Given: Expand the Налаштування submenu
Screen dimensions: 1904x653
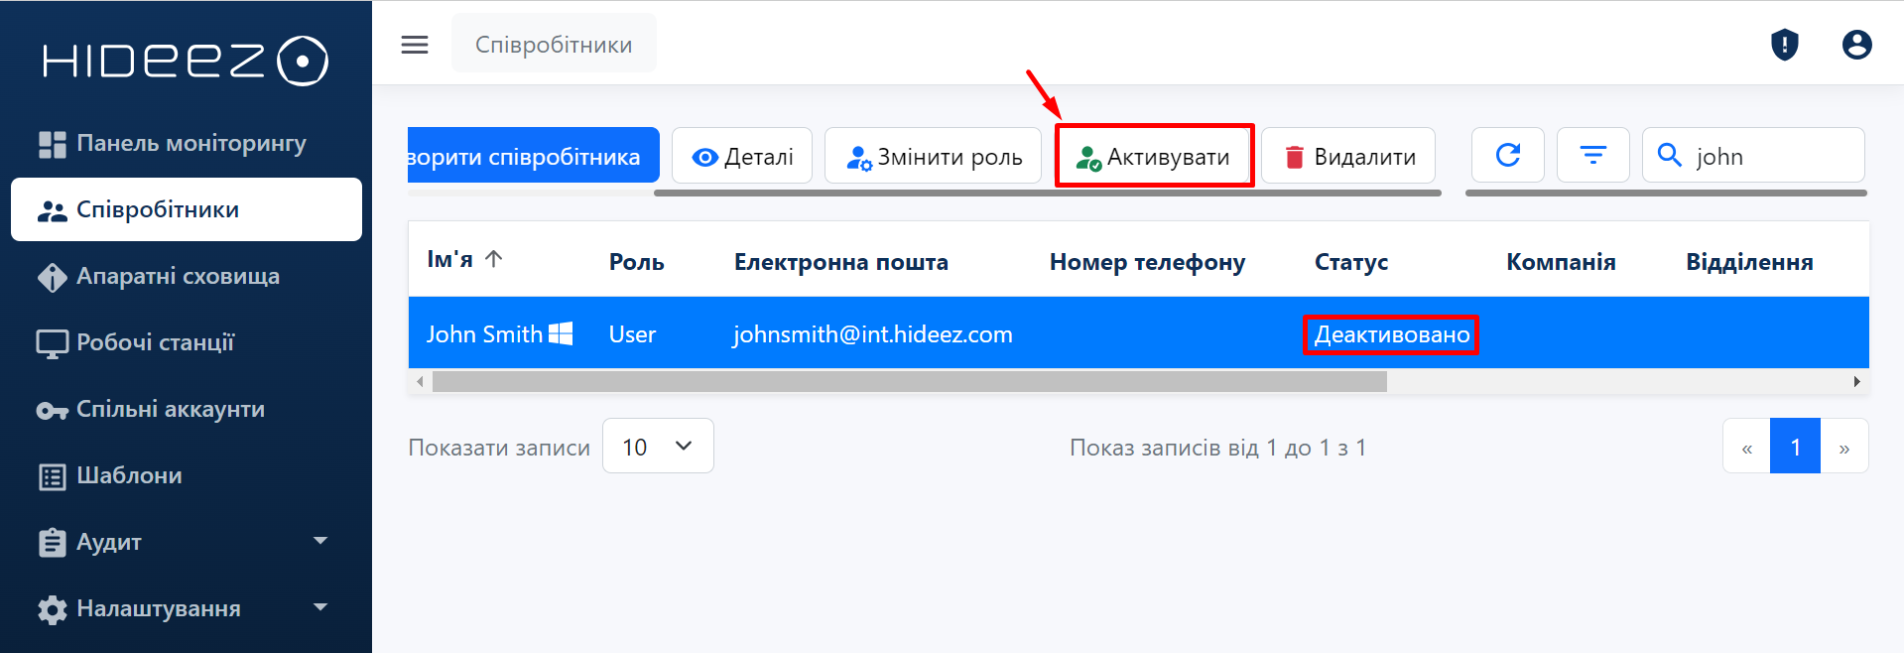Looking at the screenshot, I should point(320,607).
